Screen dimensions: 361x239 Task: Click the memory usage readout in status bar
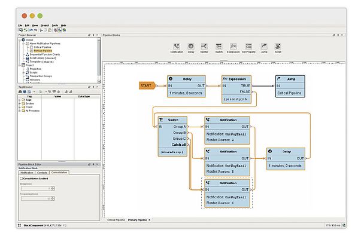click(333, 225)
